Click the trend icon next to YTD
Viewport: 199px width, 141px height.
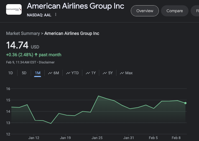click(x=68, y=73)
